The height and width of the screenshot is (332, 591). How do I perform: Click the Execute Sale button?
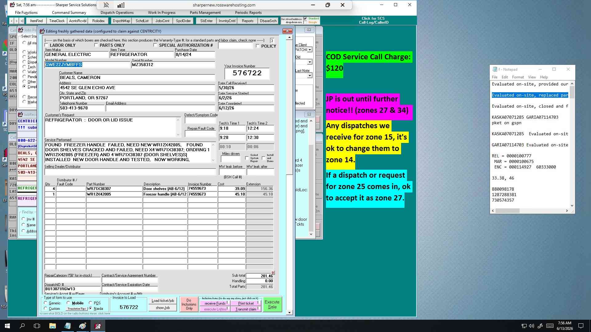coord(272,304)
